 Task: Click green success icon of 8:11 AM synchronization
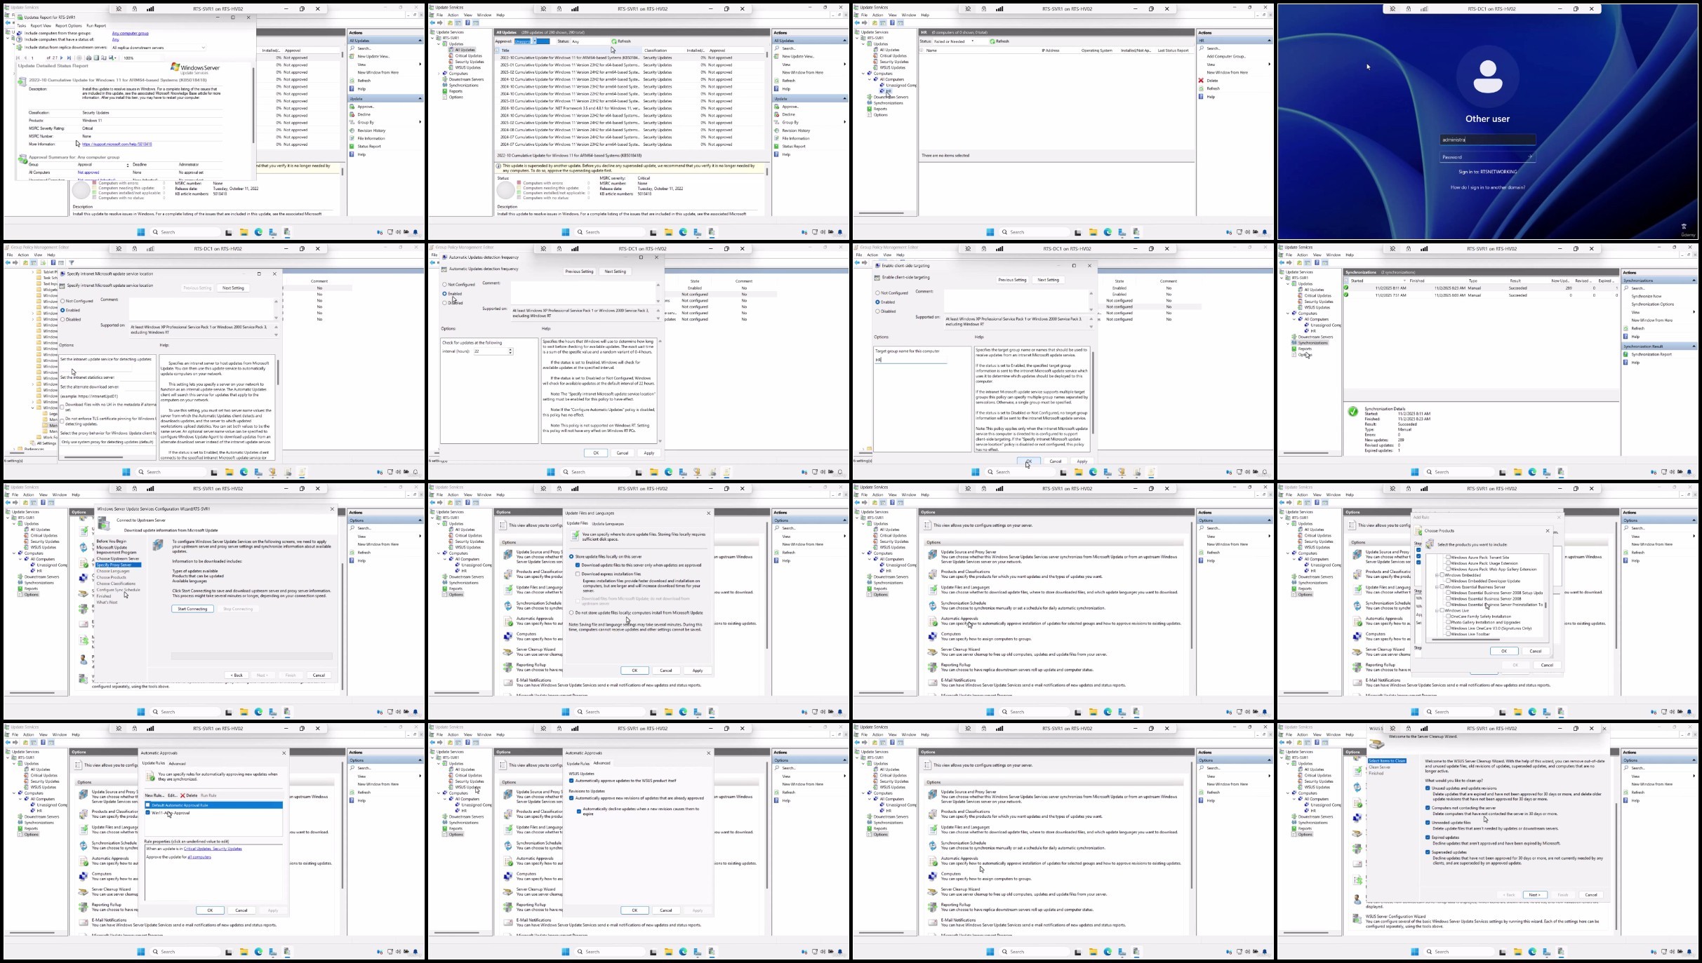(1345, 288)
